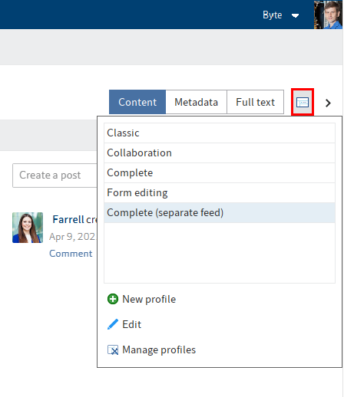The width and height of the screenshot is (344, 397).
Task: Click the blue pencil Edit icon
Action: tap(113, 324)
